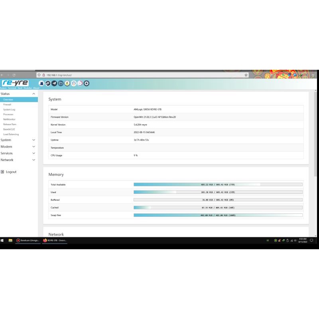Click the Local Time value 2022-08-15
Screen dimensions: 319x319
[144, 132]
